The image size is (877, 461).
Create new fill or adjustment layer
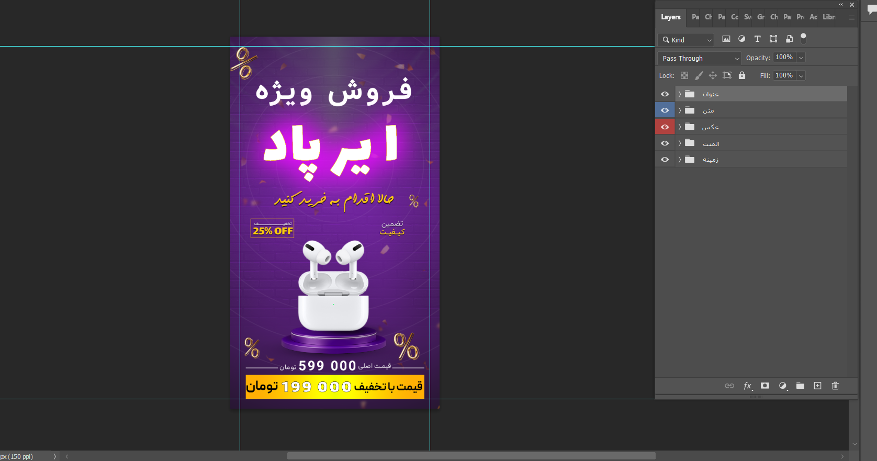[x=783, y=386]
